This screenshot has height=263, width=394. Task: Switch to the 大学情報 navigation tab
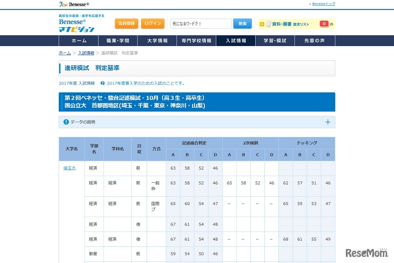(x=157, y=40)
